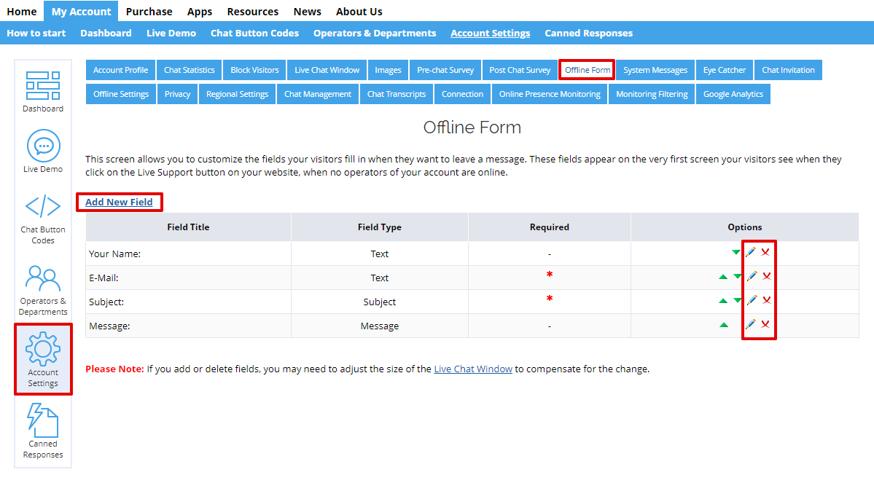
Task: Click the Add New Field link
Action: pyautogui.click(x=119, y=202)
